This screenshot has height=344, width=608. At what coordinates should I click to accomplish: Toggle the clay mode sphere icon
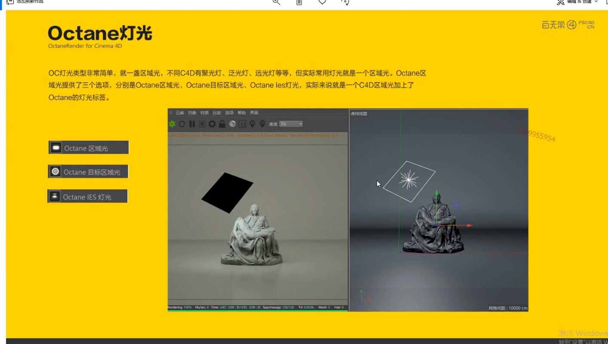pyautogui.click(x=232, y=124)
